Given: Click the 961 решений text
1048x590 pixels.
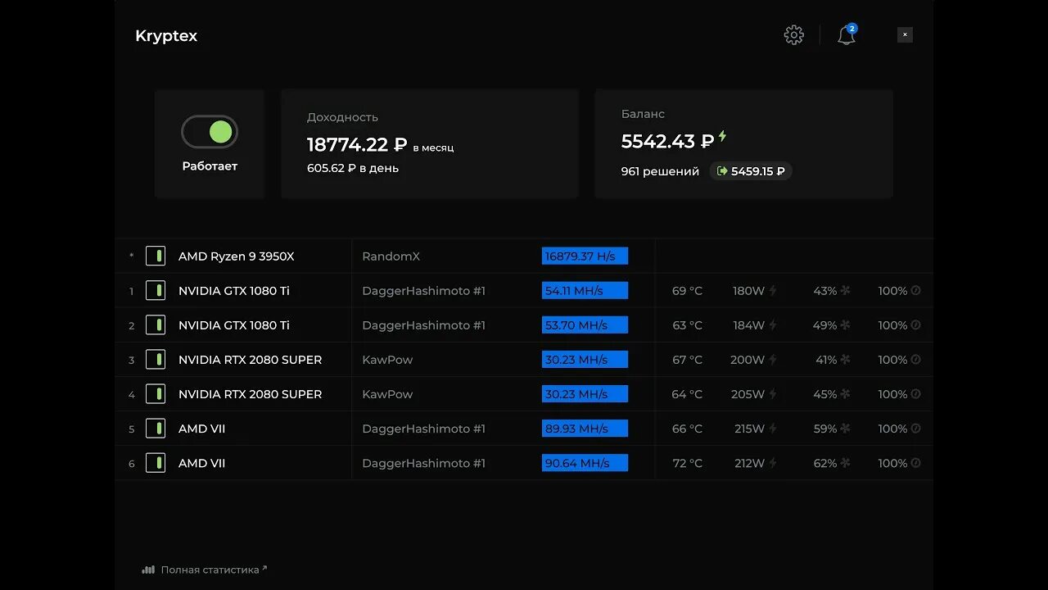Looking at the screenshot, I should [x=660, y=171].
